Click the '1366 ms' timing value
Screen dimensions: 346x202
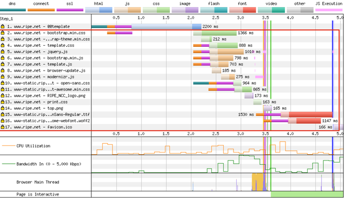pos(245,33)
